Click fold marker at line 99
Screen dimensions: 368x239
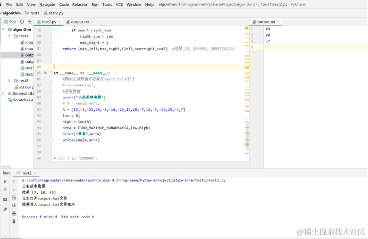click(52, 158)
